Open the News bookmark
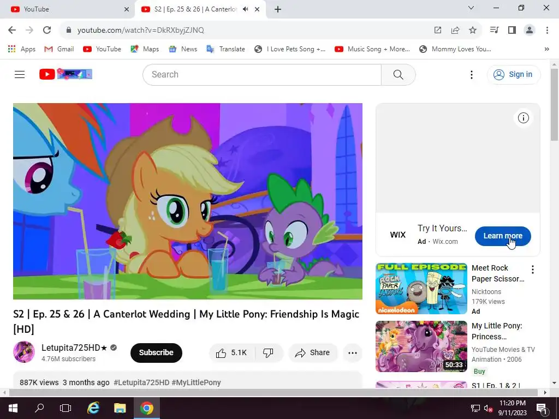This screenshot has width=559, height=419. [x=183, y=49]
